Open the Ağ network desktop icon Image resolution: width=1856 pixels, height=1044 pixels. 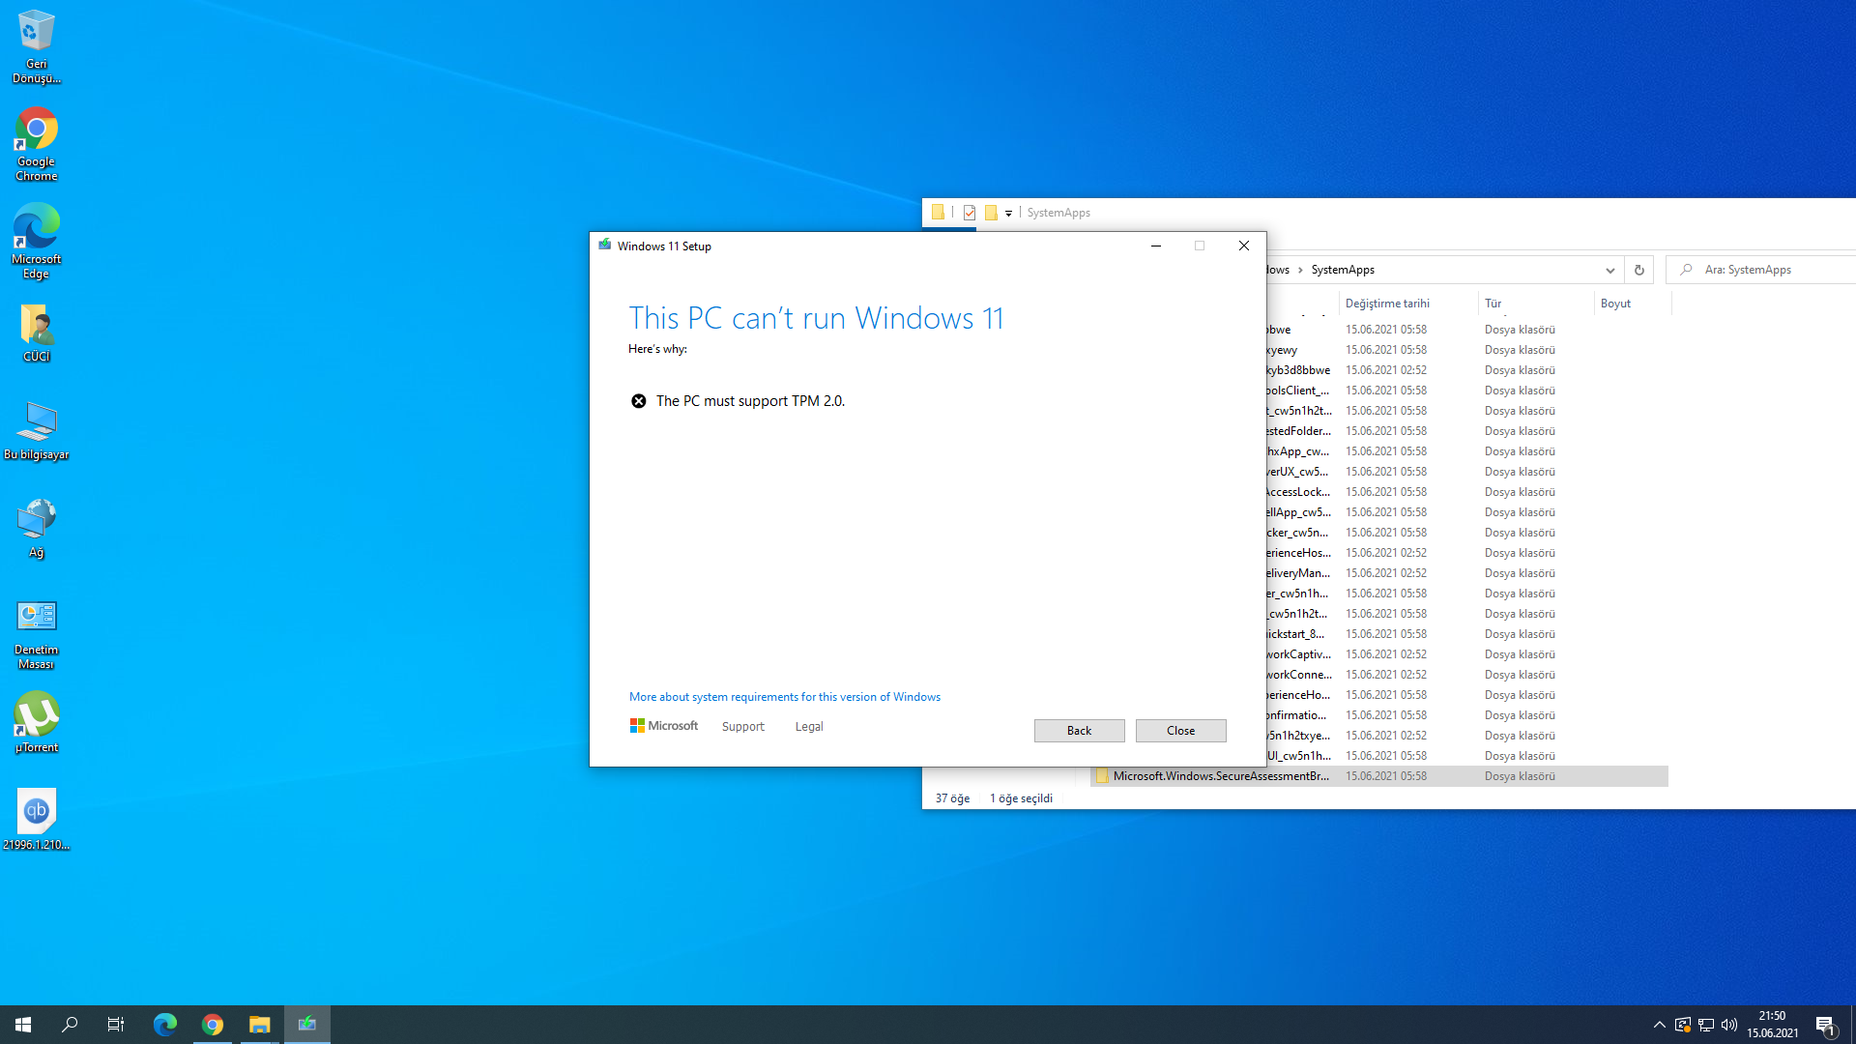pyautogui.click(x=37, y=529)
